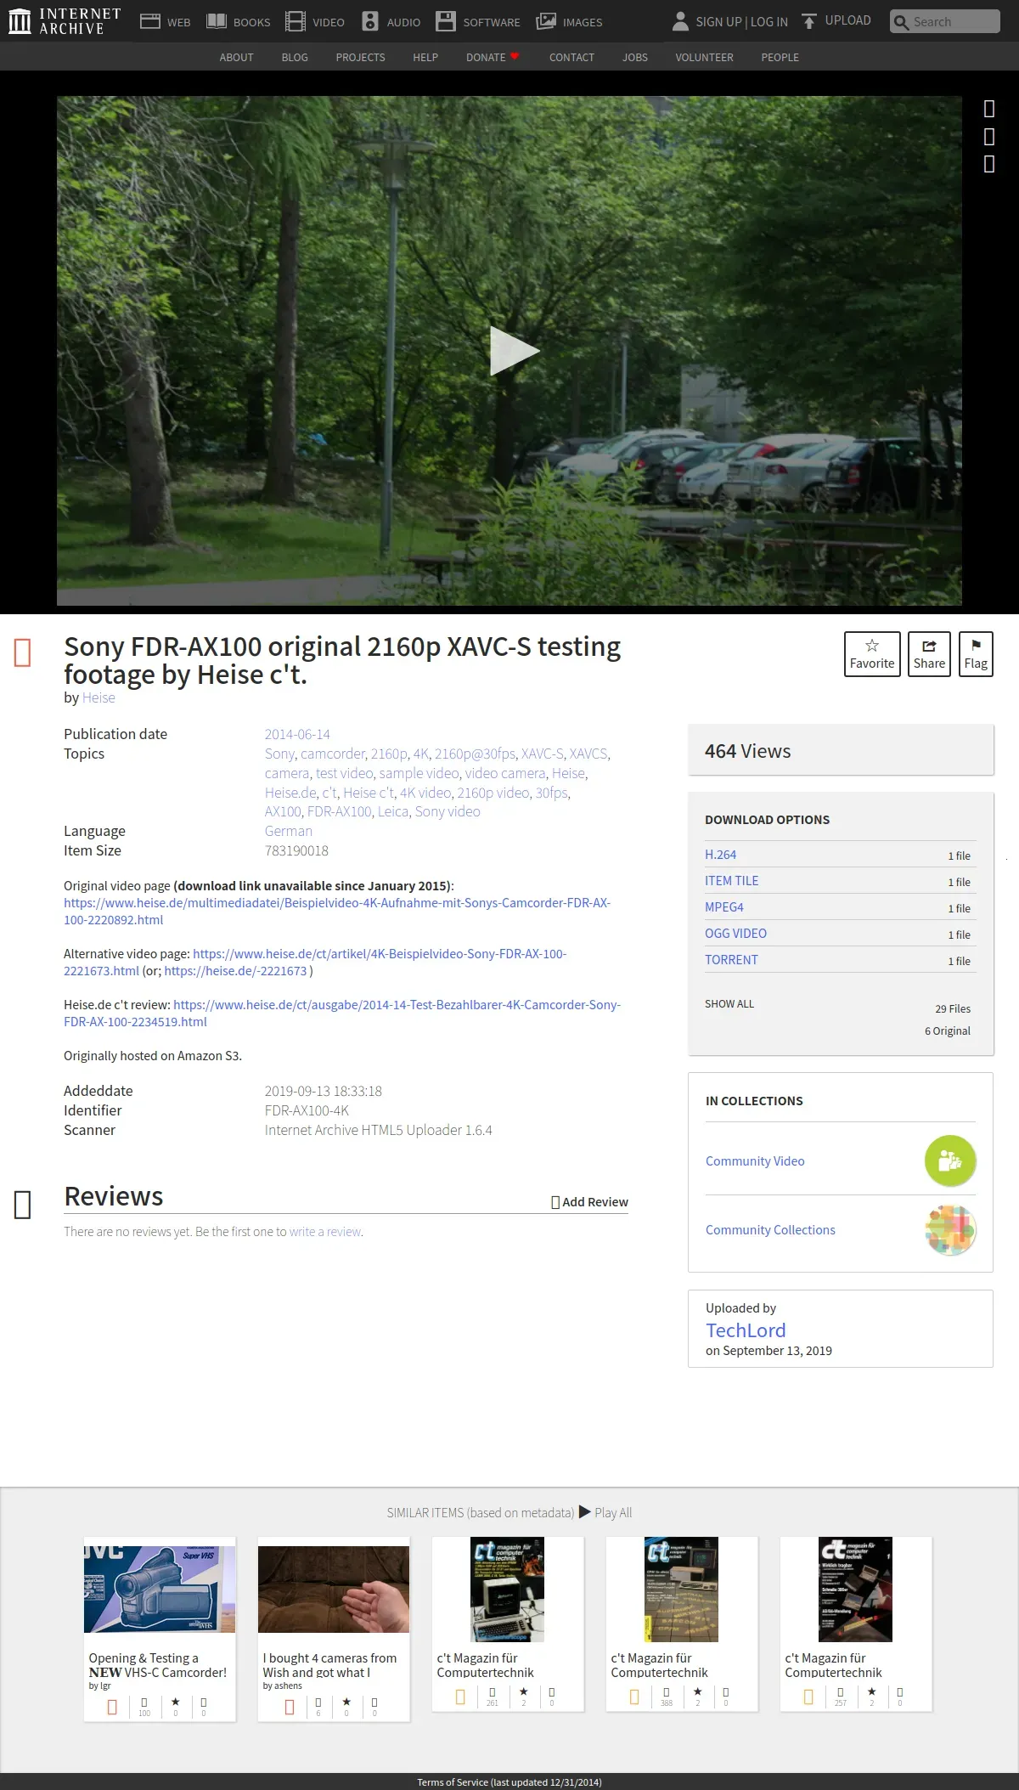Viewport: 1019px width, 1790px height.
Task: Click the write a review link
Action: coord(325,1231)
